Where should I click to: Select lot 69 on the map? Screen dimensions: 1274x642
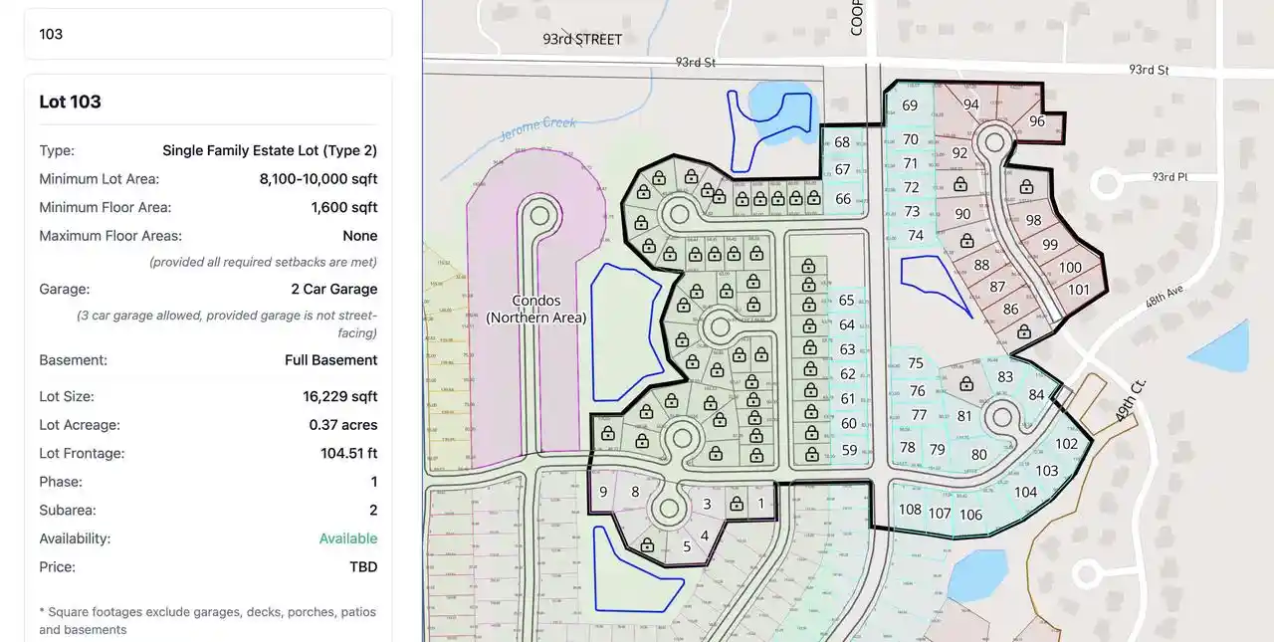pos(910,106)
